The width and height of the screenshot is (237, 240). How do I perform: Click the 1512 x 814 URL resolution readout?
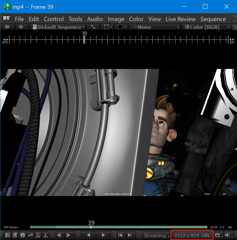pyautogui.click(x=192, y=235)
